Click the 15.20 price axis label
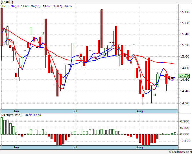Screen dimensions: 192x154 coord(185,45)
